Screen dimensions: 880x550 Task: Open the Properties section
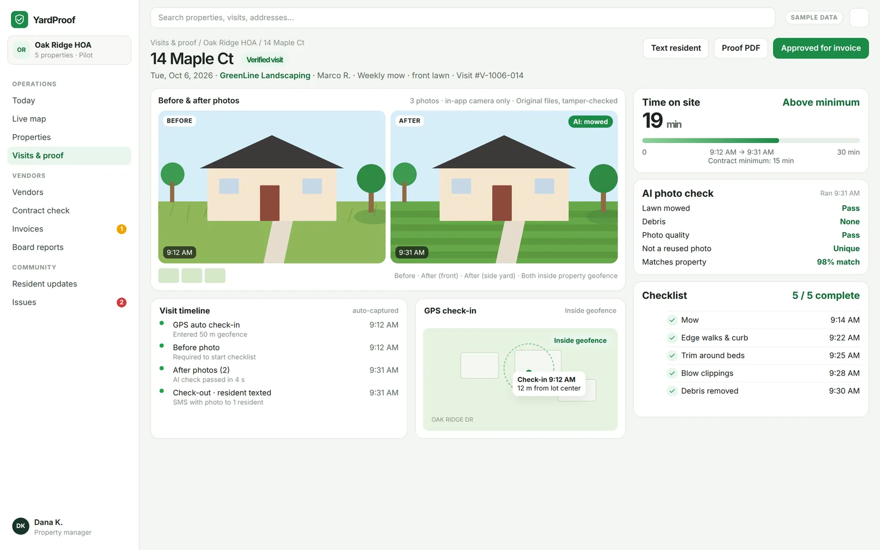(x=69, y=137)
